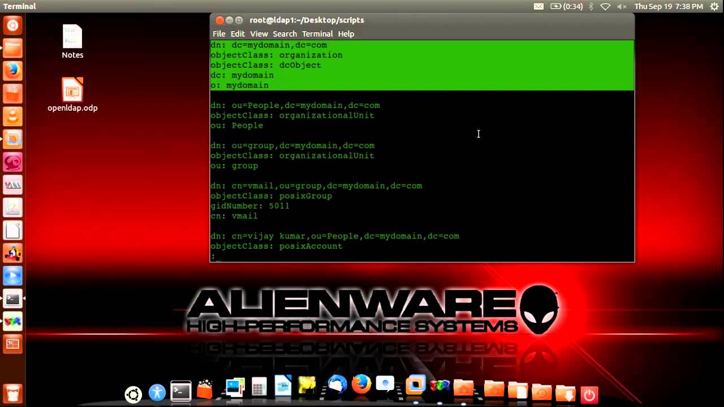Open LibreOffice Writer in bottom dock
This screenshot has width=724, height=407.
pyautogui.click(x=283, y=386)
